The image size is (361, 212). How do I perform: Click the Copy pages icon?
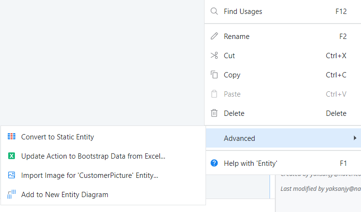(214, 75)
